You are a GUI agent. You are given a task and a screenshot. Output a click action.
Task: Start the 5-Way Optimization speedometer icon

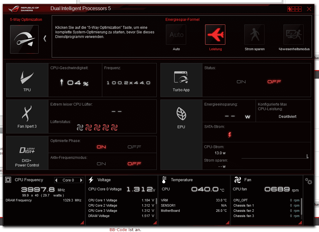coord(24,39)
